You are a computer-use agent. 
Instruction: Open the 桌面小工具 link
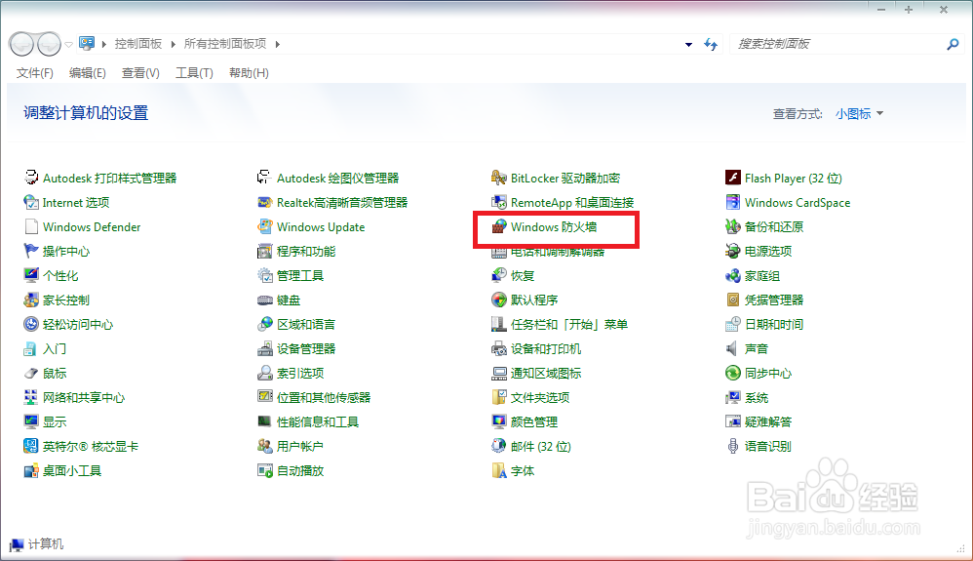72,470
